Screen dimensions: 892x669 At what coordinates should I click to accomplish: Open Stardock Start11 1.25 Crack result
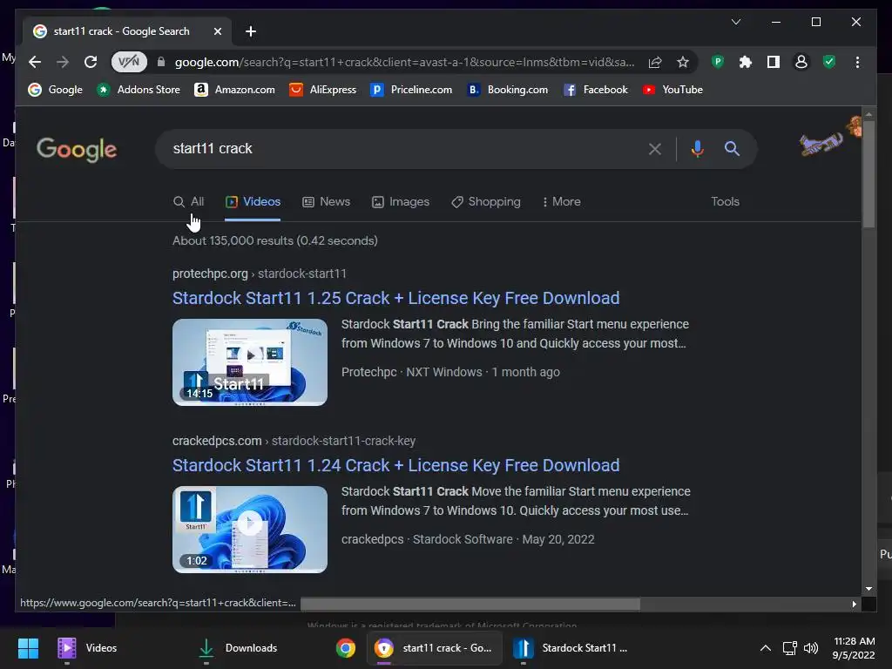point(396,298)
